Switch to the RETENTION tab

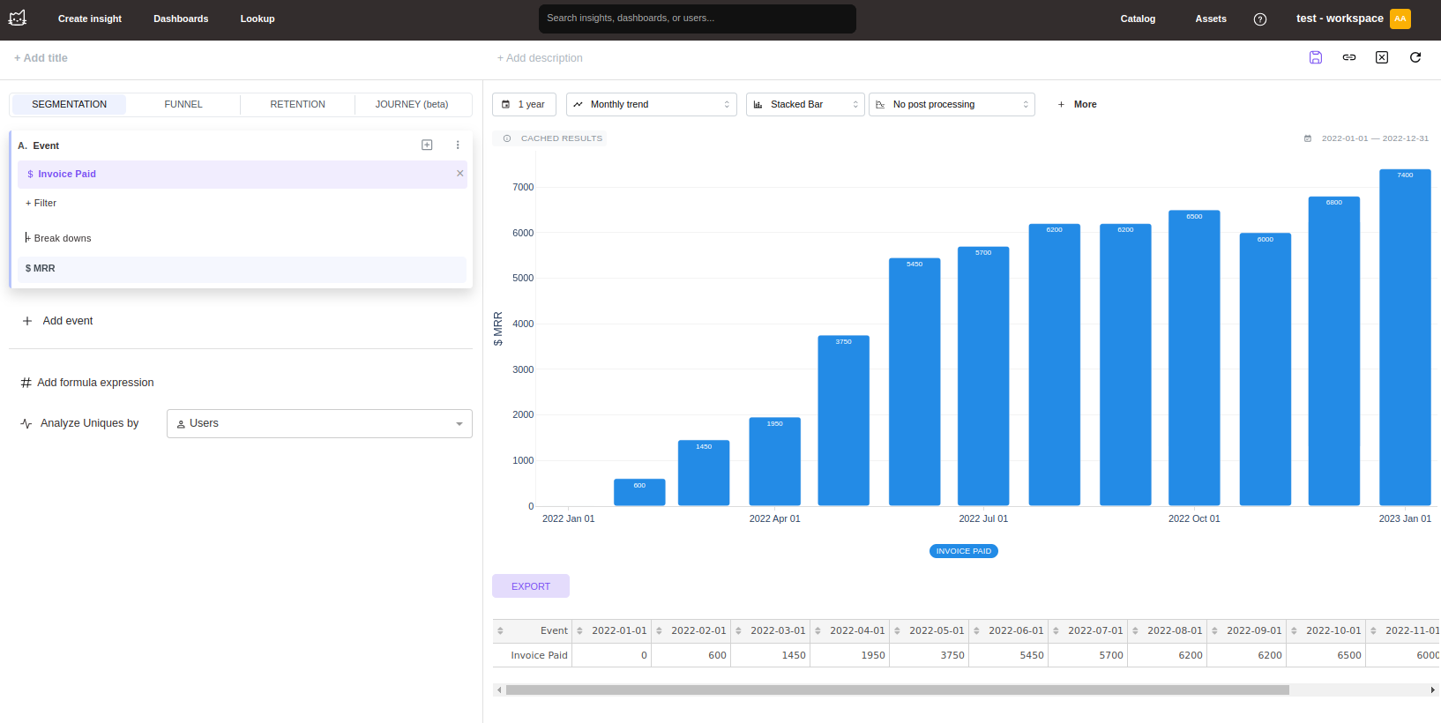[x=297, y=104]
